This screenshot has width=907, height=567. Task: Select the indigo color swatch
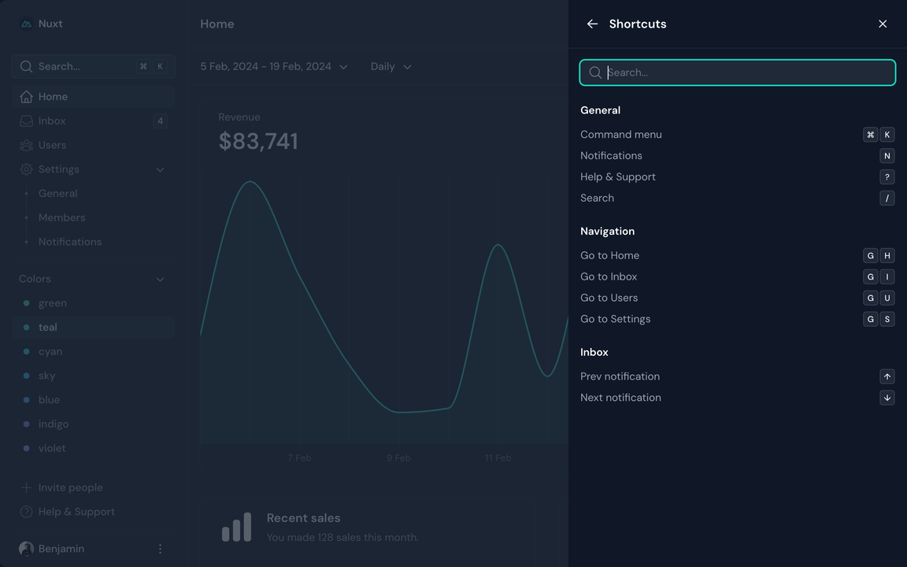[54, 424]
